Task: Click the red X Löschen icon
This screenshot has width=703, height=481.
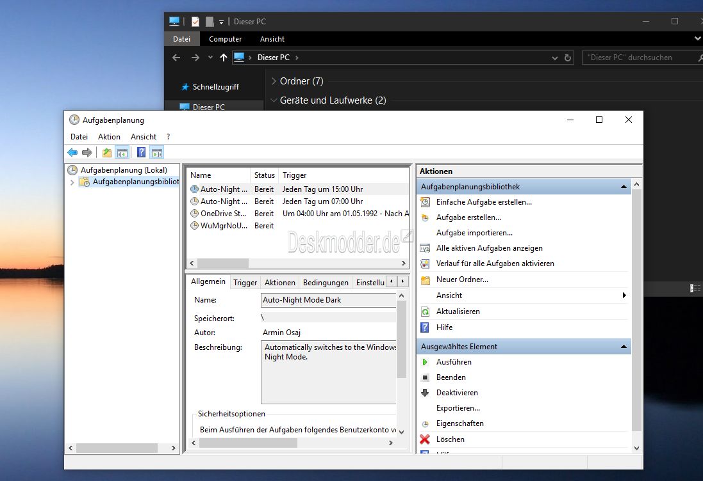Action: pyautogui.click(x=425, y=439)
